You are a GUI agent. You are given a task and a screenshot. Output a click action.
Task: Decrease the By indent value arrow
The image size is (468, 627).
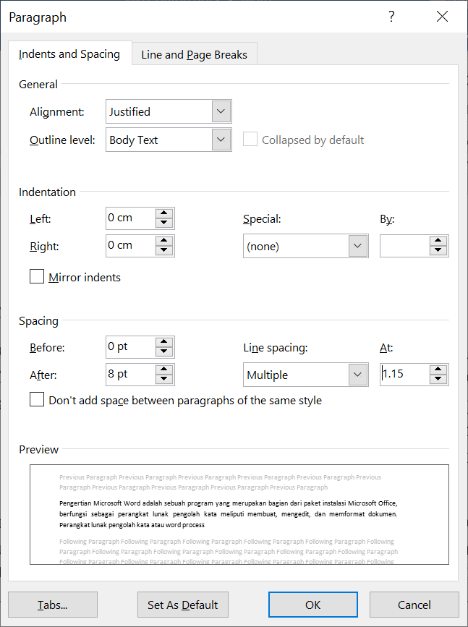point(438,250)
